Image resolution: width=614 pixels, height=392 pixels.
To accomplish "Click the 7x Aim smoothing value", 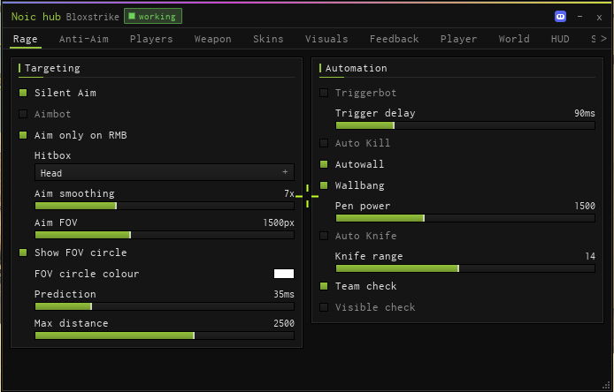I will [289, 193].
